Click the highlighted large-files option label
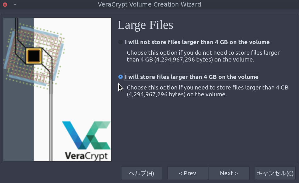Screen dimensions: 299x183 pos(191,77)
